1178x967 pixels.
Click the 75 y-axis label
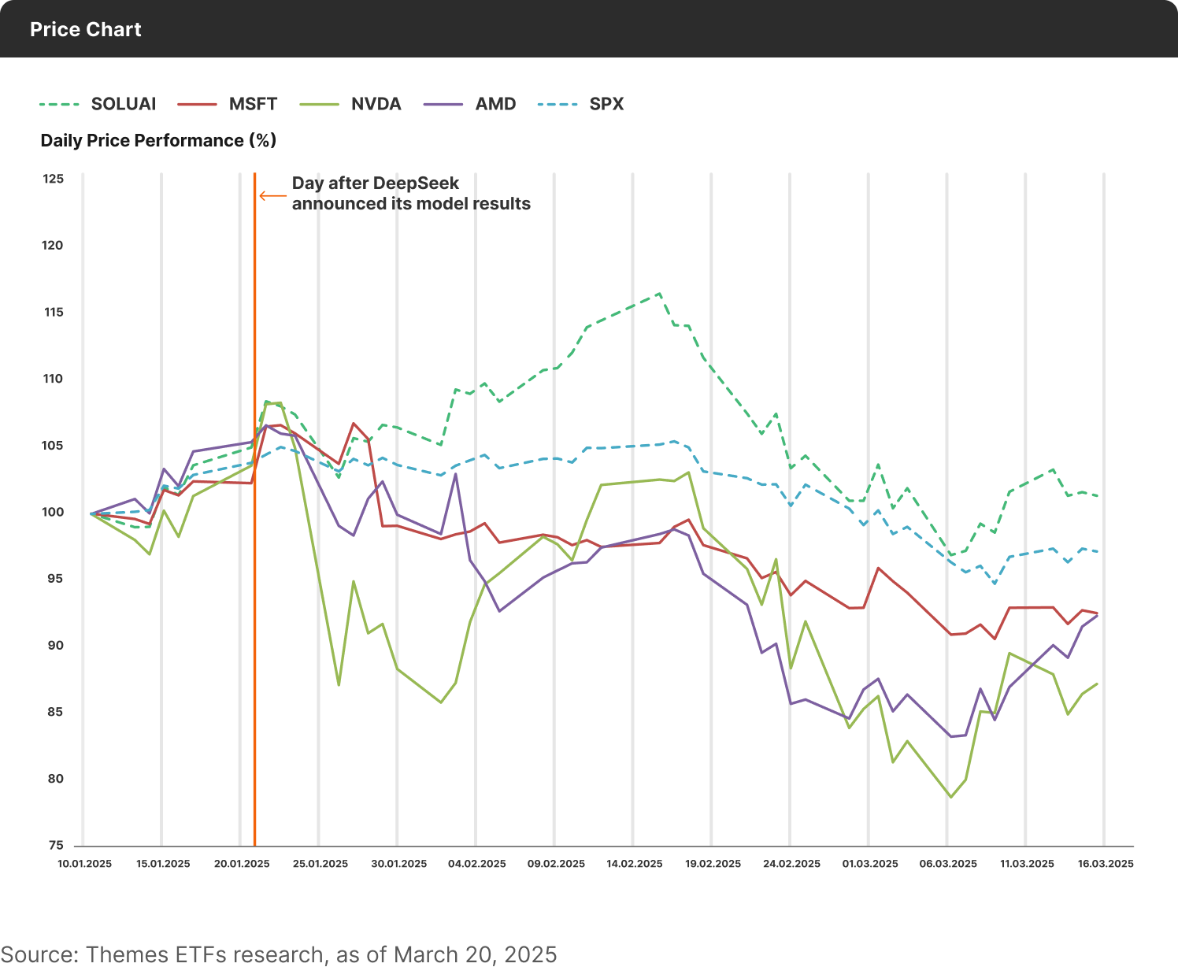(55, 846)
